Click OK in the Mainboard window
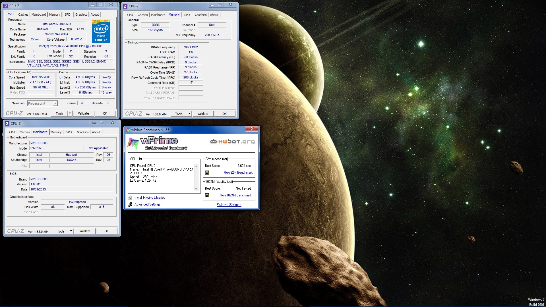546x307 pixels. [106, 231]
